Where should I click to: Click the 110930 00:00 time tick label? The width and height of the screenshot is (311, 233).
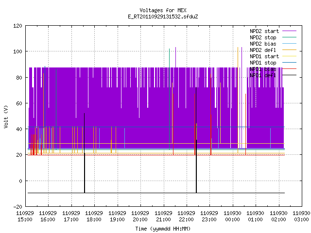point(232,216)
